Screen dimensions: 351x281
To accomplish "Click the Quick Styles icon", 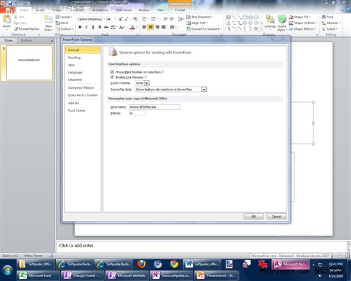I will point(282,20).
